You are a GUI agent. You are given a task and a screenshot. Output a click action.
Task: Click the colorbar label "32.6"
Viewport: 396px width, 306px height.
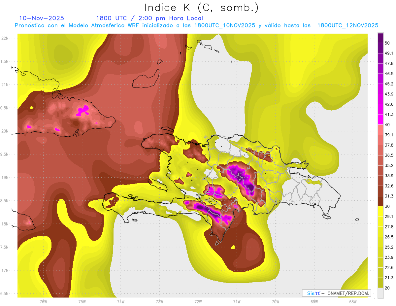[x=389, y=186]
